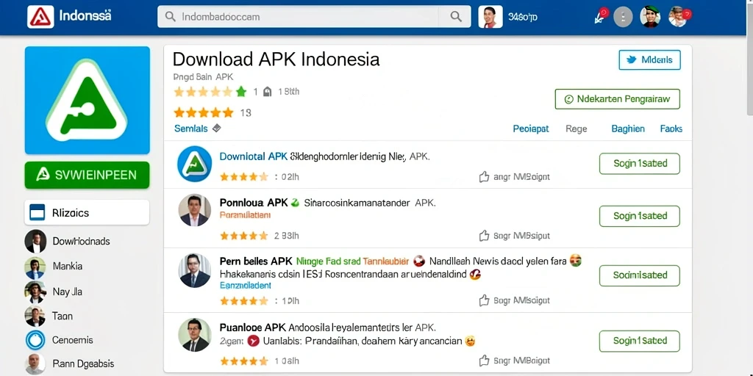This screenshot has width=753, height=376.
Task: Click the lock icon near 1 Sith
Action: [x=268, y=92]
